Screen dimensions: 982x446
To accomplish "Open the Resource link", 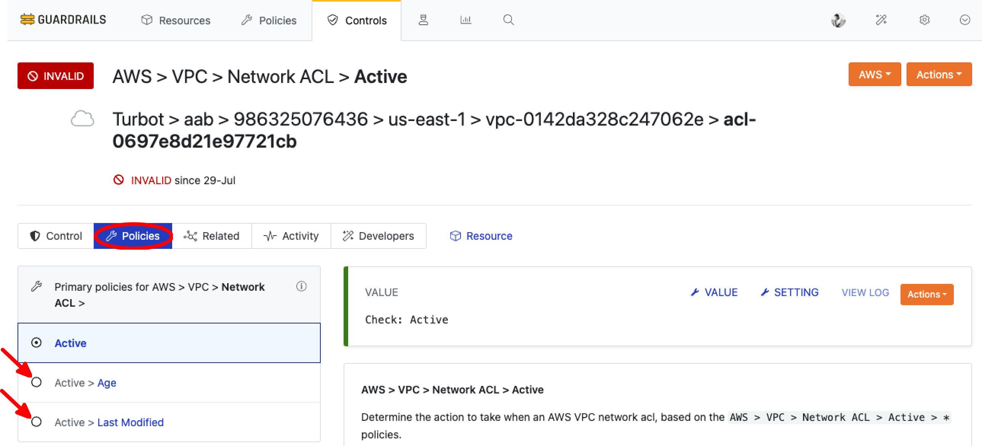I will [481, 236].
